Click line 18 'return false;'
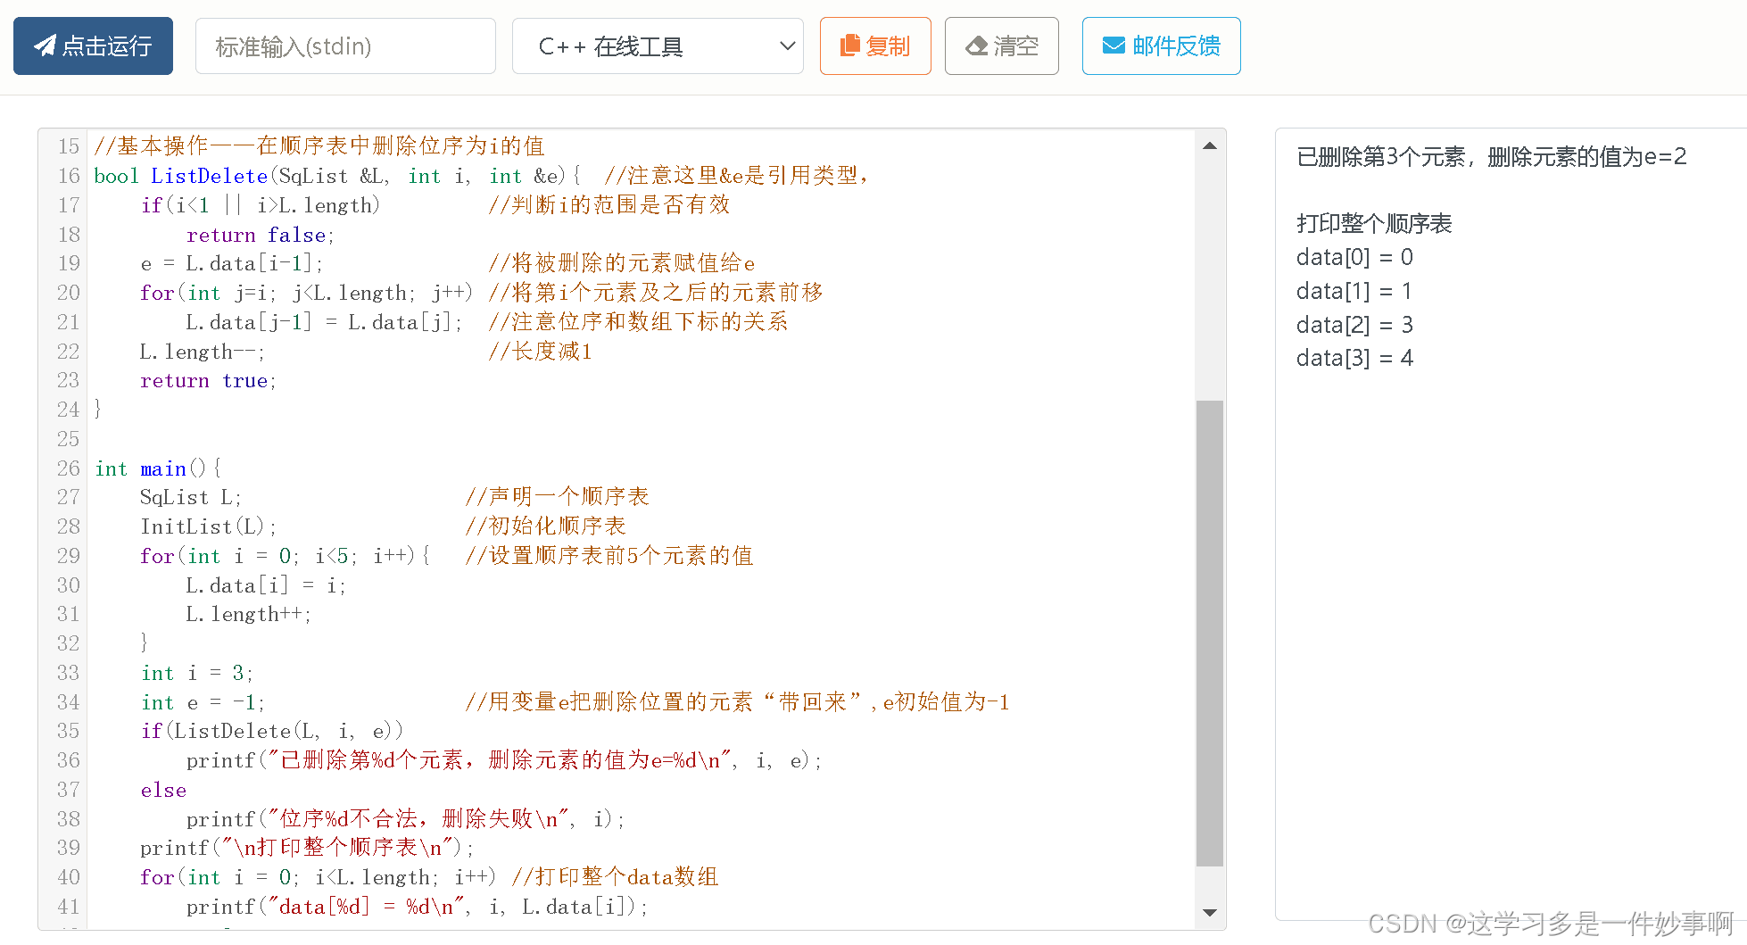The width and height of the screenshot is (1747, 945). [x=260, y=235]
